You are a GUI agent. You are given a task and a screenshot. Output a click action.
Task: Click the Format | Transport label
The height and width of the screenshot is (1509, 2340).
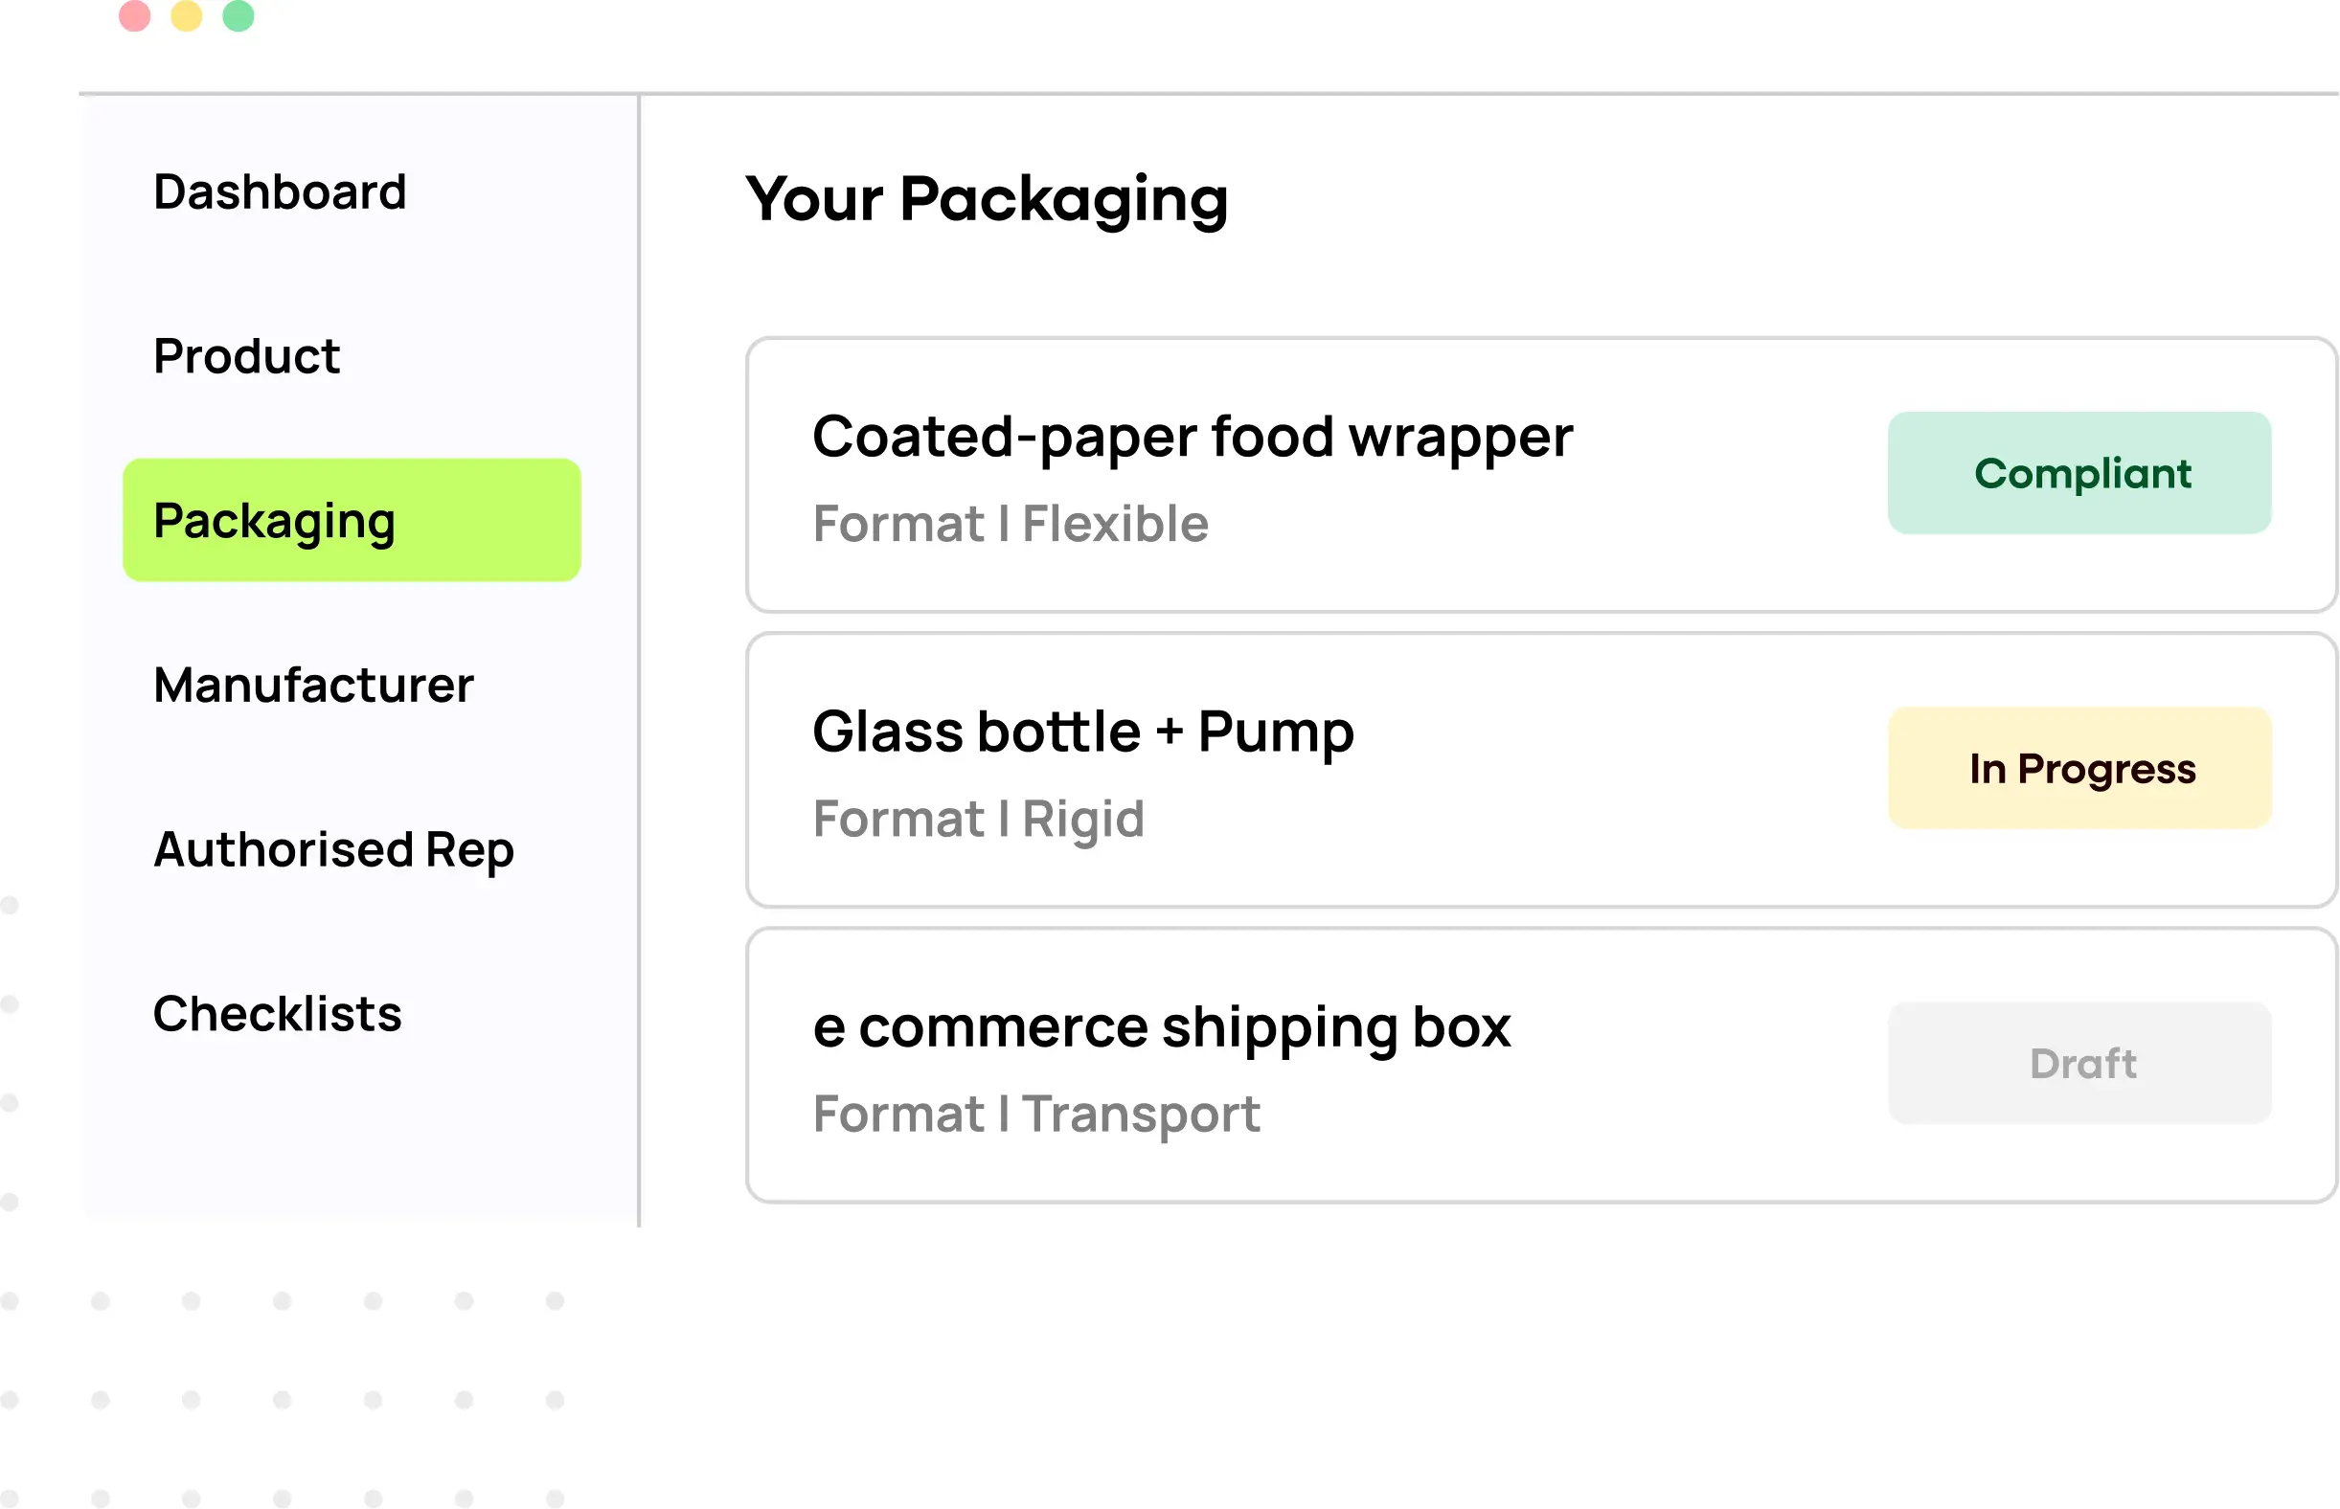[1036, 1115]
